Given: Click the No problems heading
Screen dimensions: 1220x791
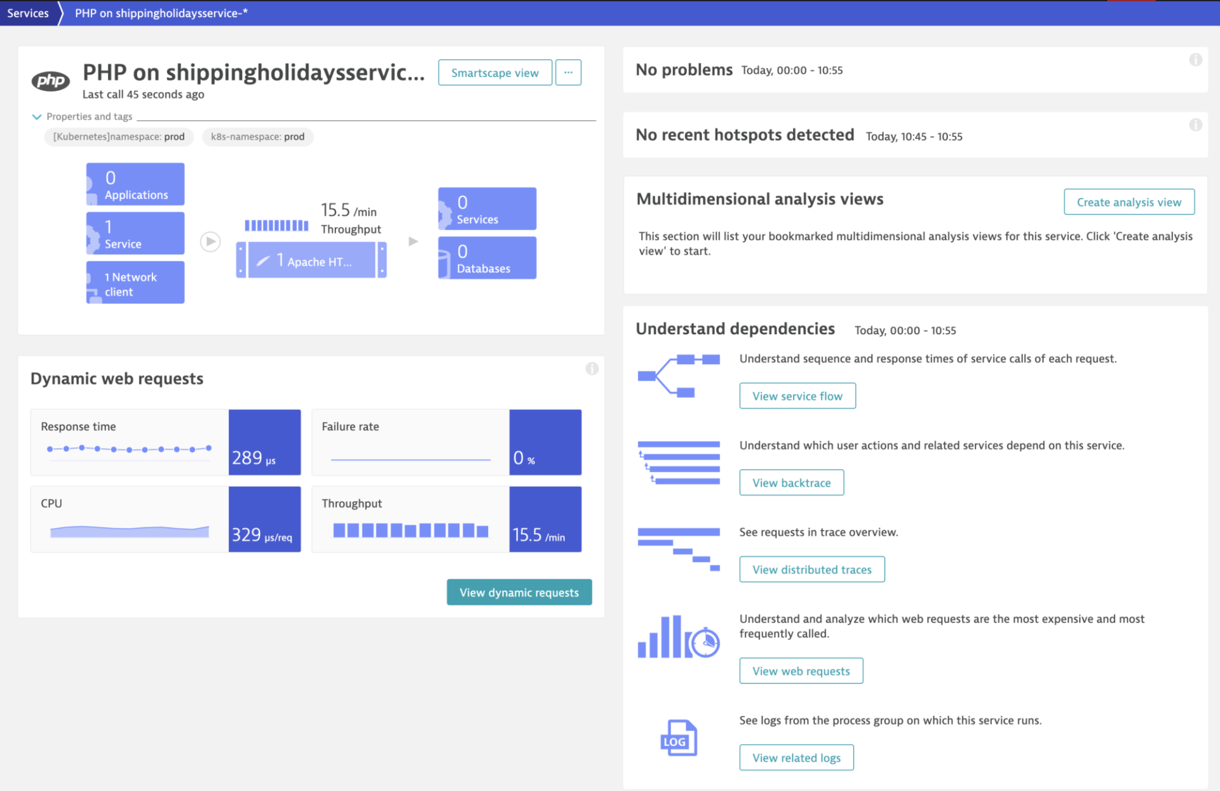Looking at the screenshot, I should [684, 70].
